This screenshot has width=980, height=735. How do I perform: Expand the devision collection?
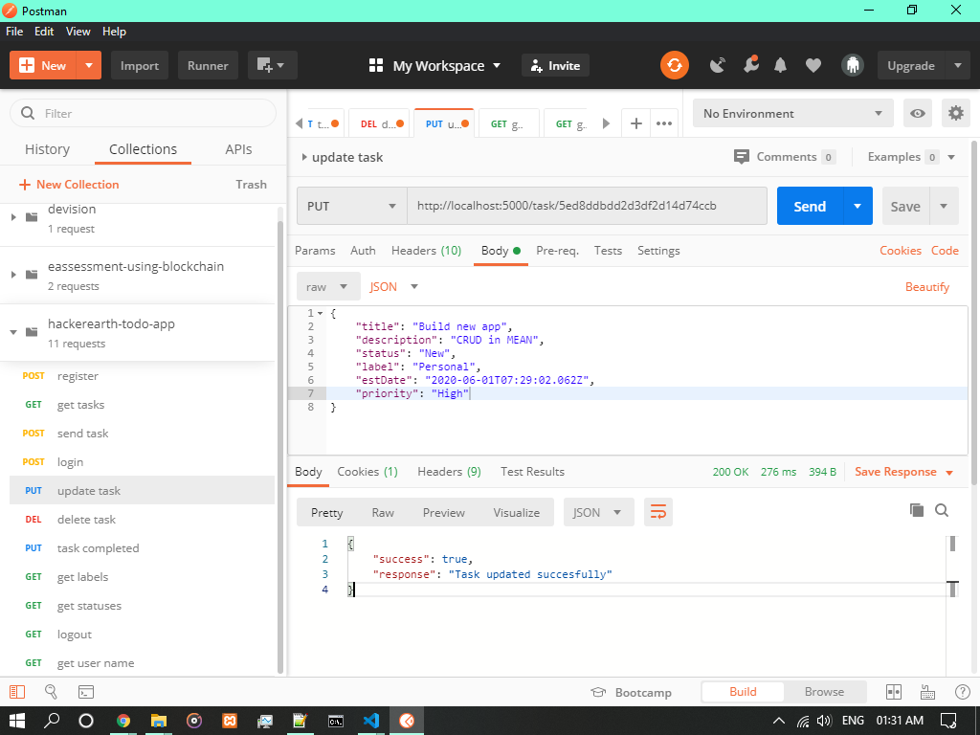13,217
